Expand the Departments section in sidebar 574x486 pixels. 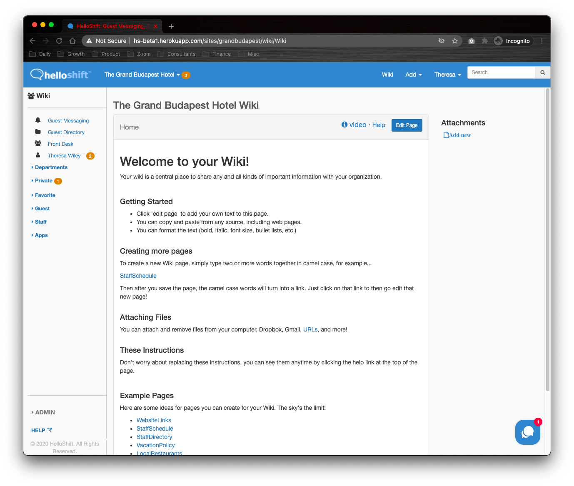point(51,167)
